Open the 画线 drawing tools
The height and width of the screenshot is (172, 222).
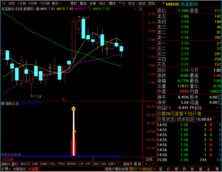[x=112, y=3]
